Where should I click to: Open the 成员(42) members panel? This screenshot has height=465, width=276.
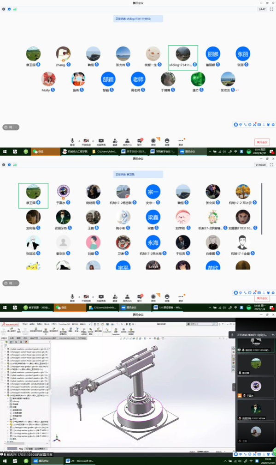point(127,298)
